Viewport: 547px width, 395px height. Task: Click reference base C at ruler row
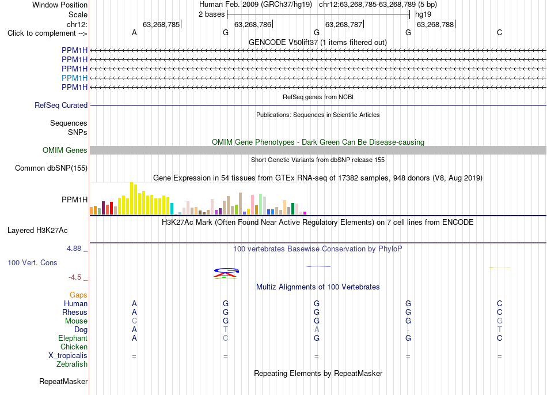tap(500, 33)
